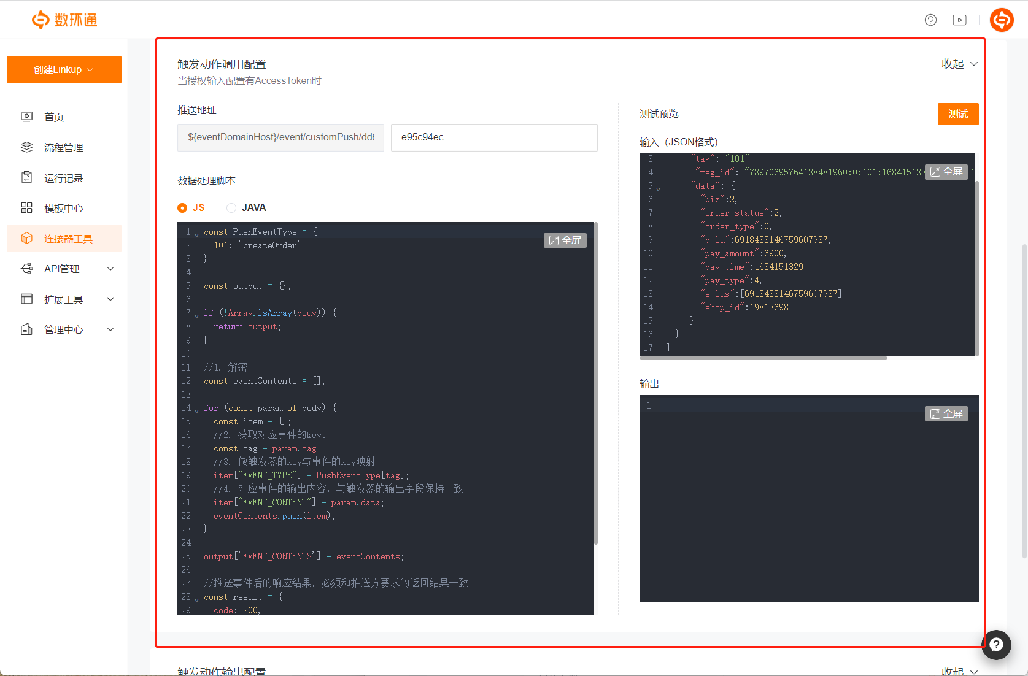Go to 首页 in sidebar
The height and width of the screenshot is (676, 1028).
pyautogui.click(x=54, y=117)
